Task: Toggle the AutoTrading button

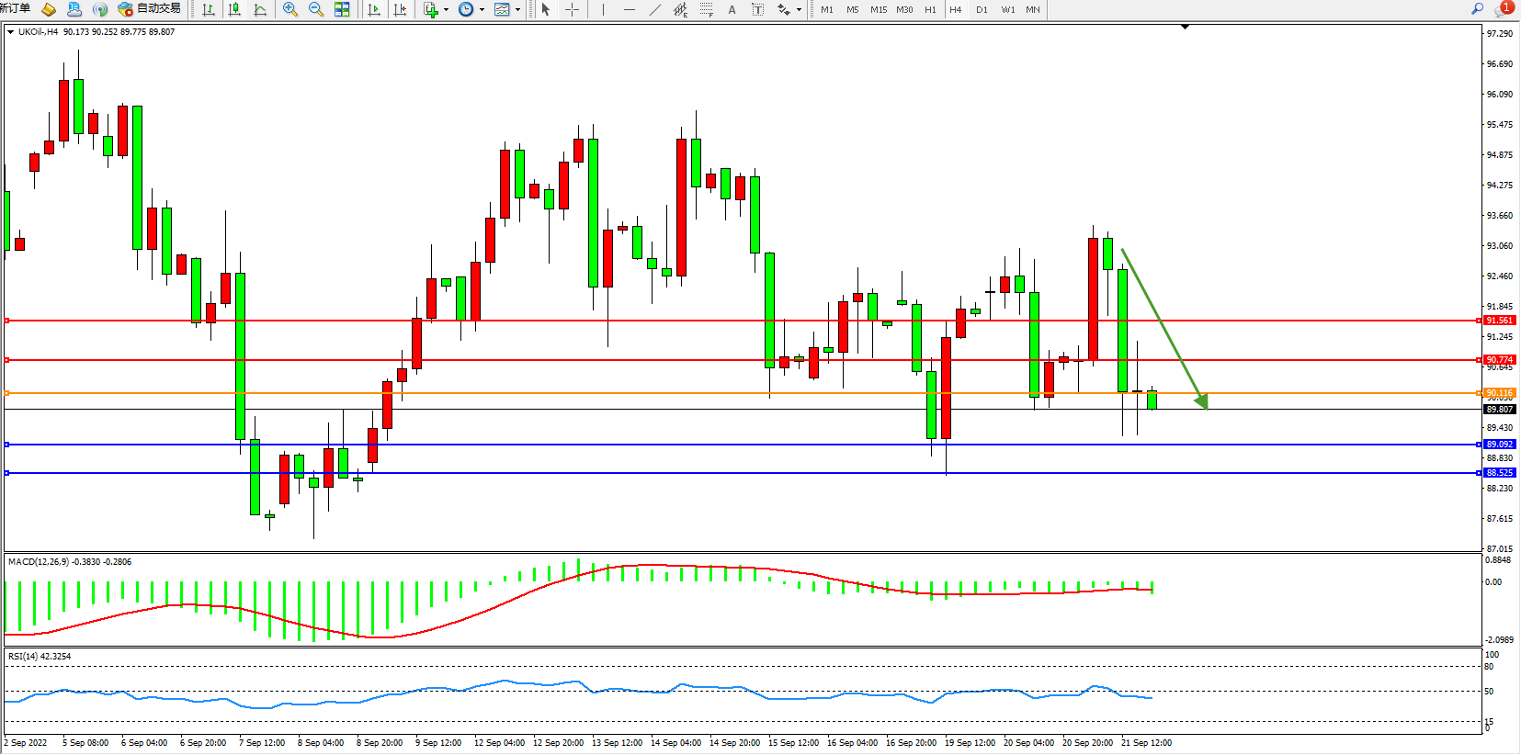Action: [150, 9]
